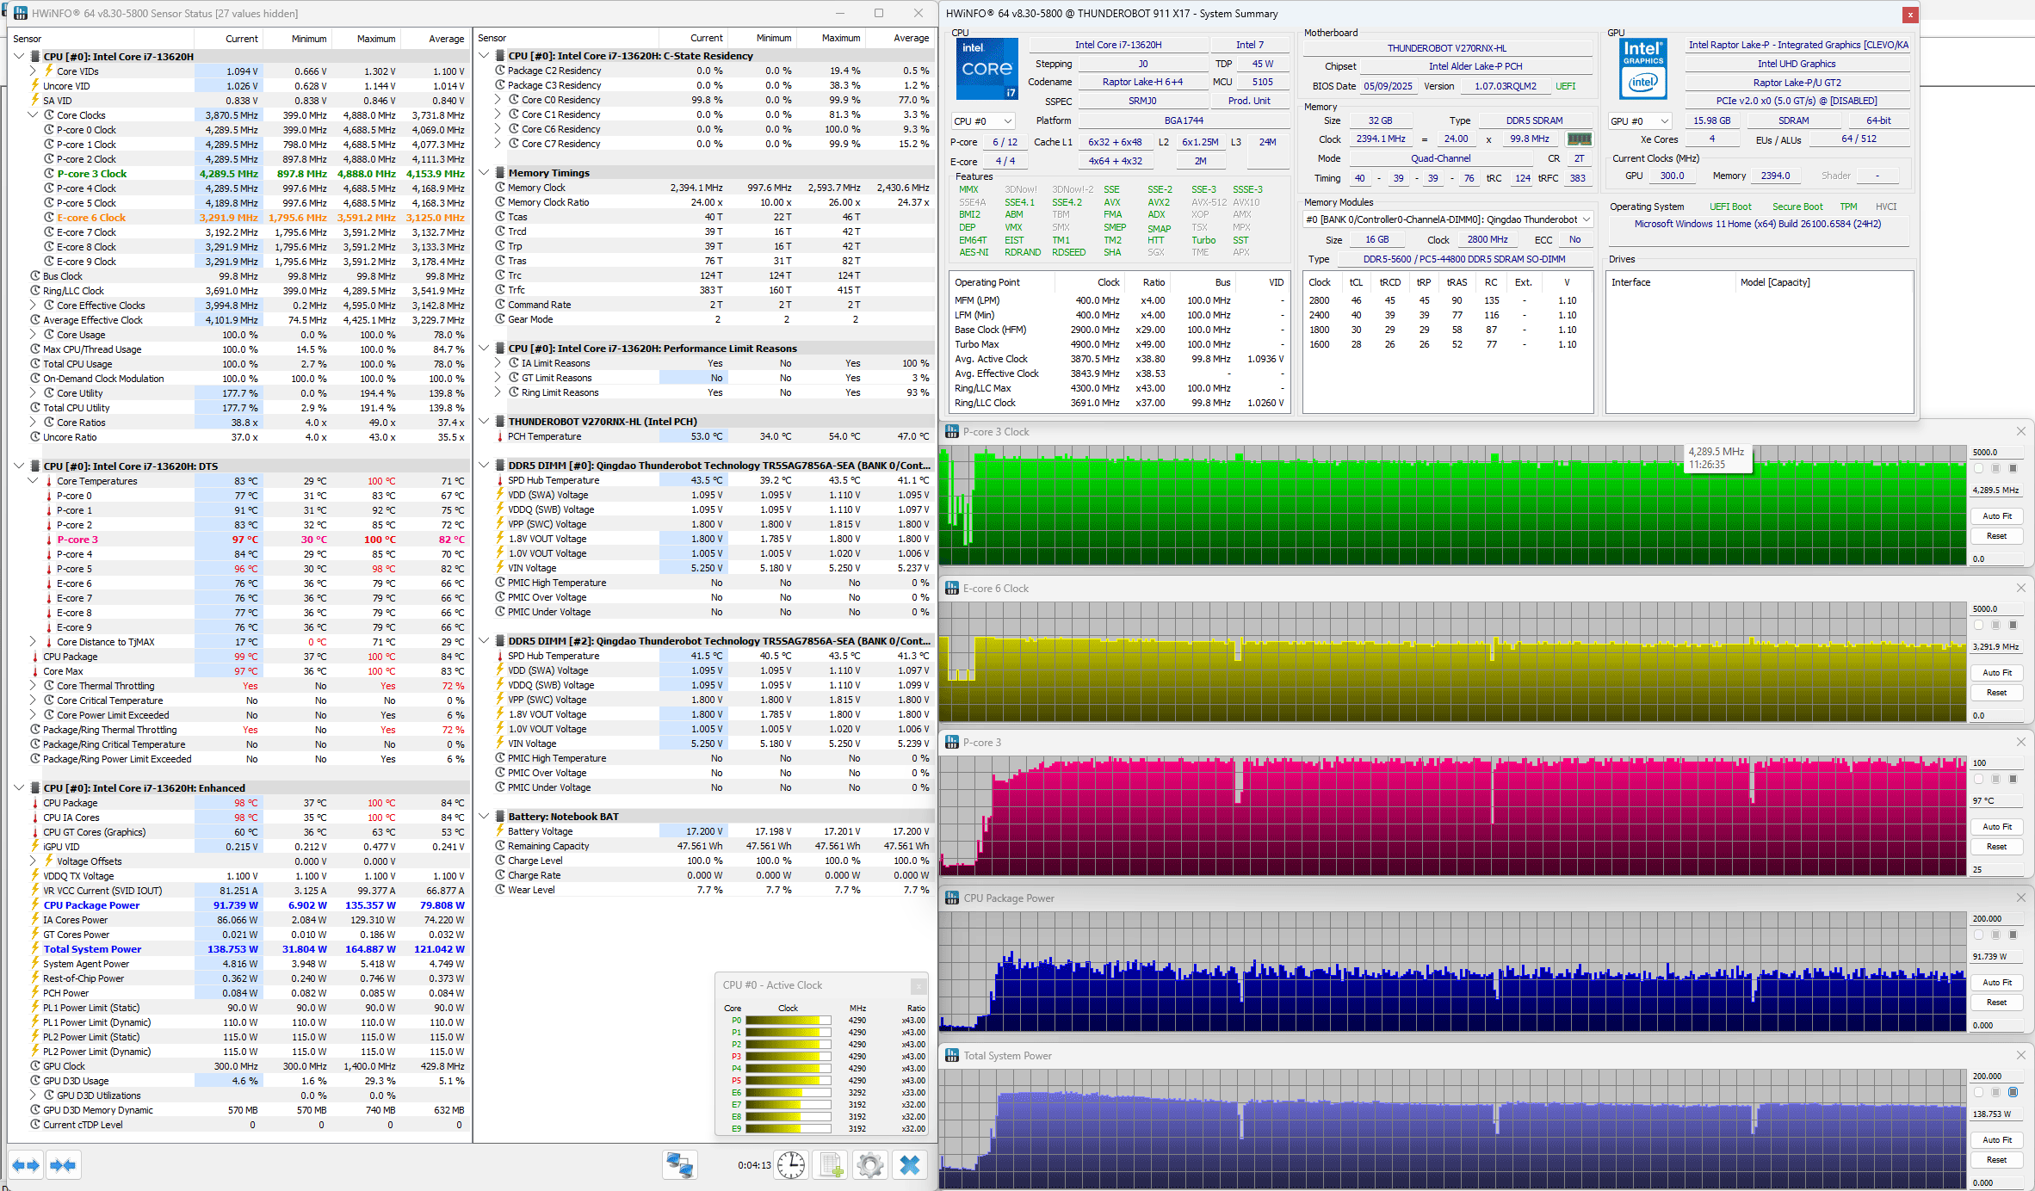Expand the Core VIDs tree node

(33, 71)
